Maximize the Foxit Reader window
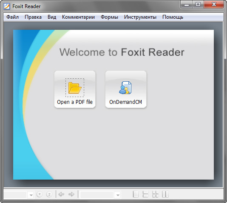227x203 pixels. (198, 5)
